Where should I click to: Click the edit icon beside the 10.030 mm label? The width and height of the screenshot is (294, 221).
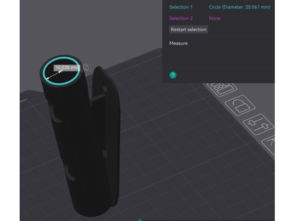click(86, 67)
